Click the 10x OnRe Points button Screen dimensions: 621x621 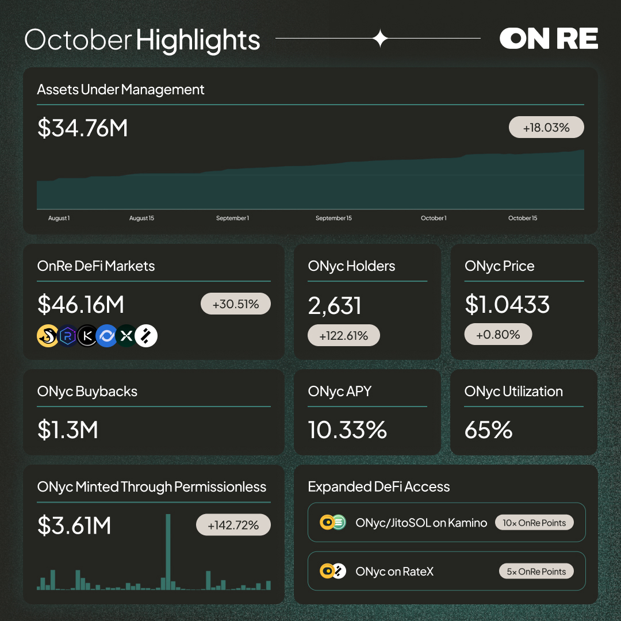534,522
